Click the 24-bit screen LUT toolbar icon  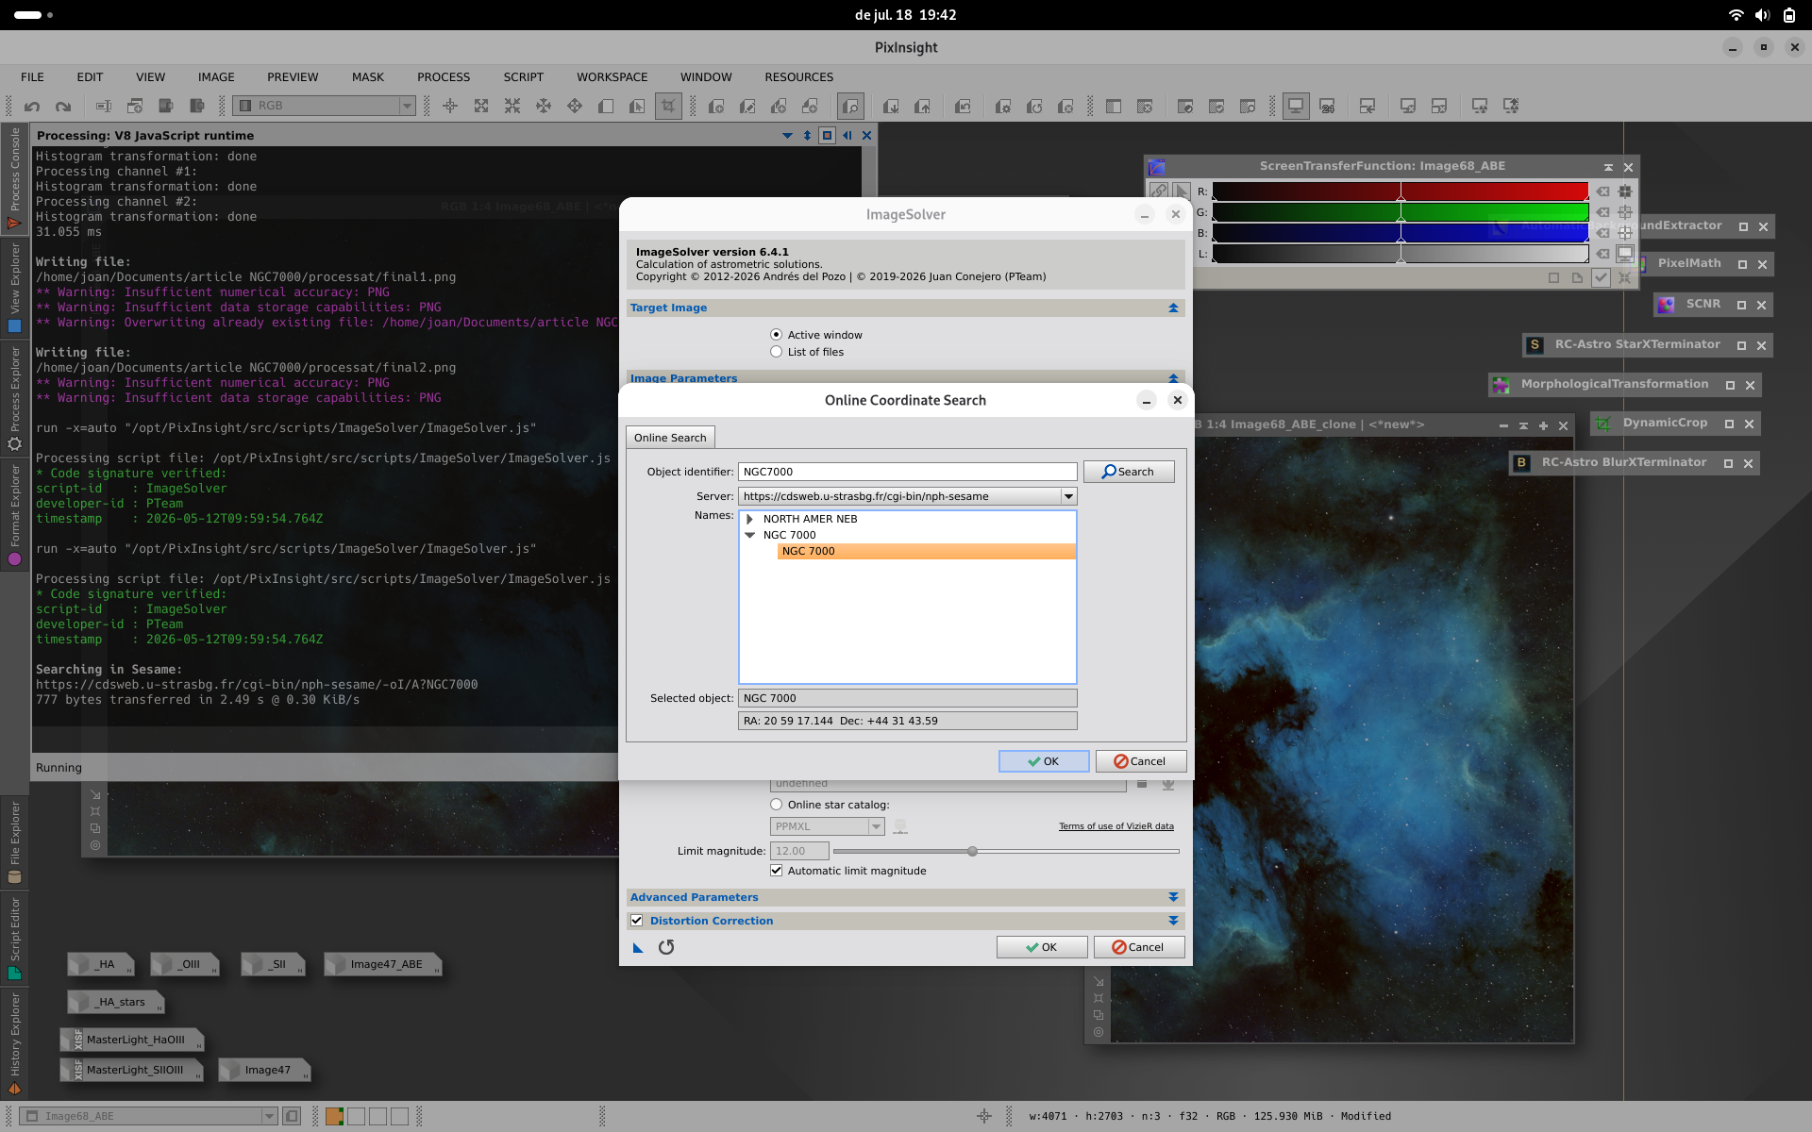1327,107
